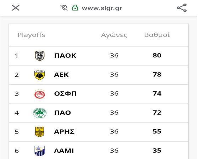The image size is (198, 159).
Task: Open the ΠΑΟΚ team name link
Action: [x=65, y=56]
